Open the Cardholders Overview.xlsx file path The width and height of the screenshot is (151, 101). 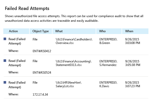(74, 41)
